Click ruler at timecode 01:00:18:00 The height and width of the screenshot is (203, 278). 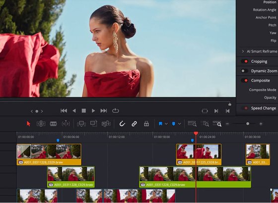(x=162, y=137)
